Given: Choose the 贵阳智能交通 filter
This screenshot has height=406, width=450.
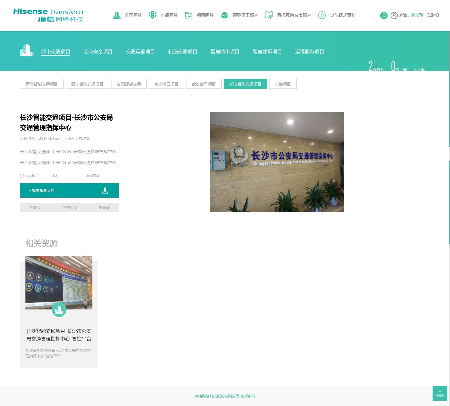Looking at the screenshot, I should (x=129, y=84).
